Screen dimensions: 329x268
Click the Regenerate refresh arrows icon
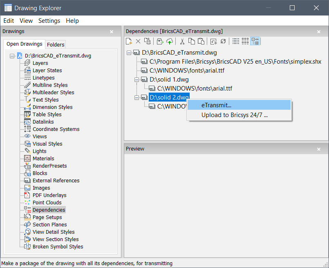(x=223, y=41)
